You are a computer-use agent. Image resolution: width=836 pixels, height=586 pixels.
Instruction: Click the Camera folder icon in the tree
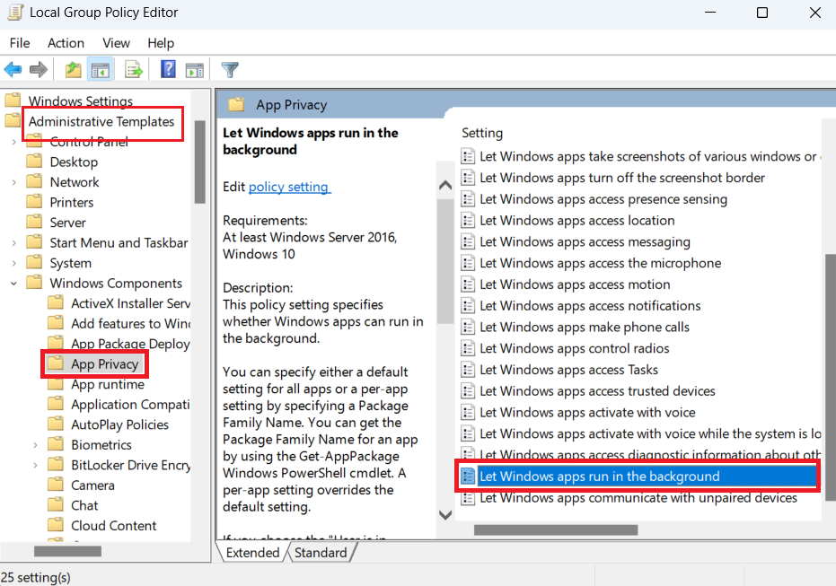[56, 485]
